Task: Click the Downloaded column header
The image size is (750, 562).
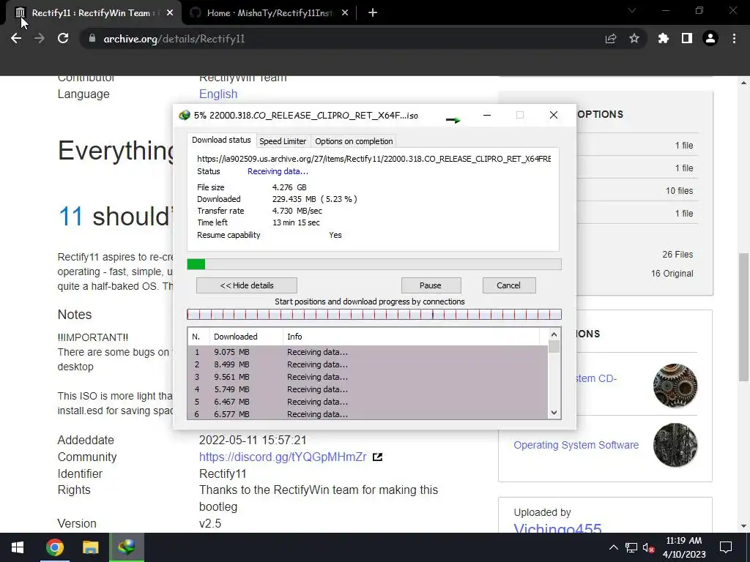Action: [x=246, y=337]
